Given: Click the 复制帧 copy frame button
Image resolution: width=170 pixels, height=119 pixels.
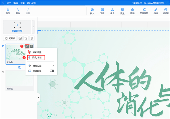Looking at the screenshot, I should click(x=10, y=38).
